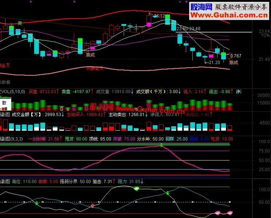Viewport: 271px width, 218px height.
Task: Click the 21.49 price axis label
Action: point(264,59)
